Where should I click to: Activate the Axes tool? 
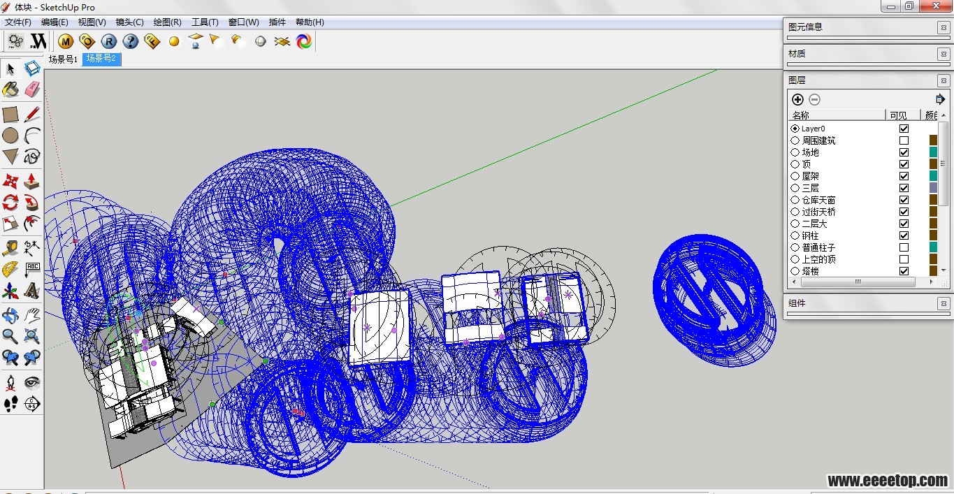click(10, 290)
